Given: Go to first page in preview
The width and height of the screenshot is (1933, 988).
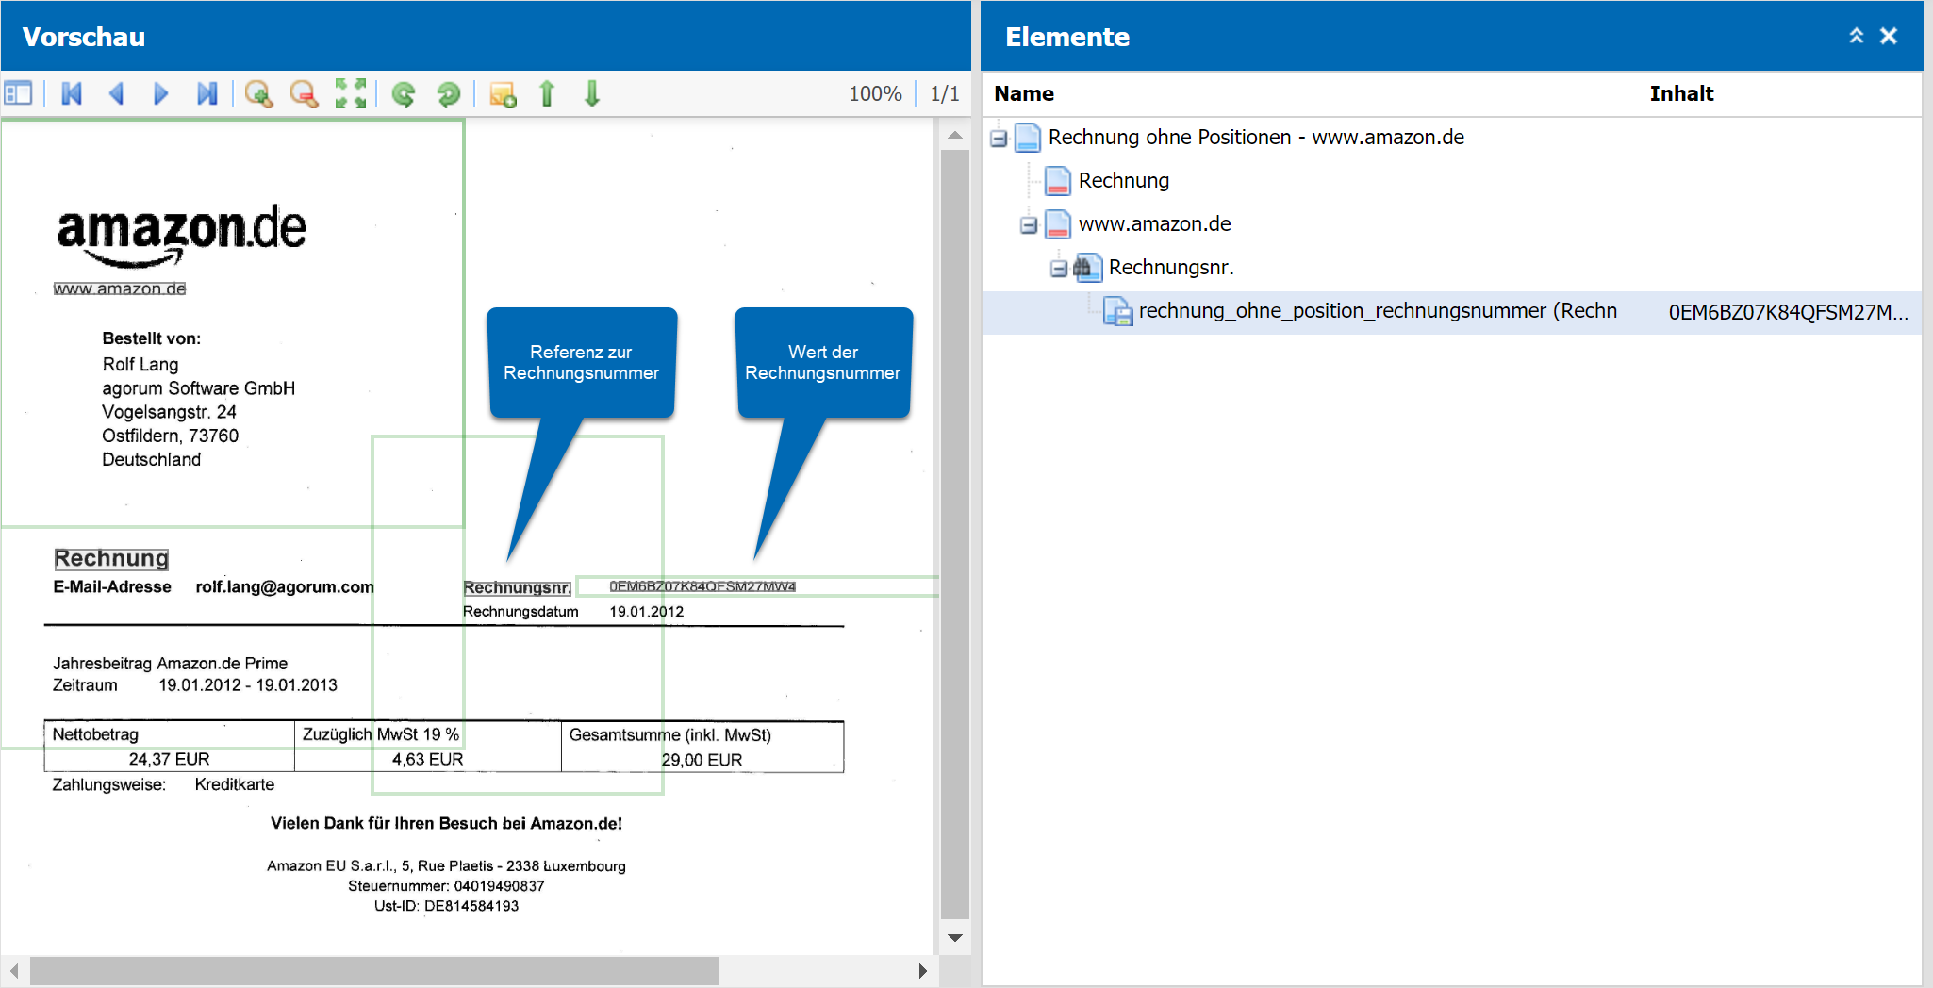Looking at the screenshot, I should [72, 93].
